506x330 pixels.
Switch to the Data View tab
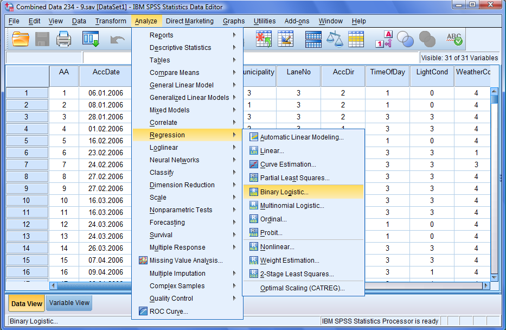coord(27,303)
